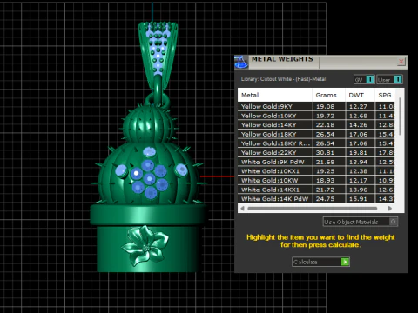Select the White Gold:10KX1 row
This screenshot has width=418, height=313.
click(316, 171)
